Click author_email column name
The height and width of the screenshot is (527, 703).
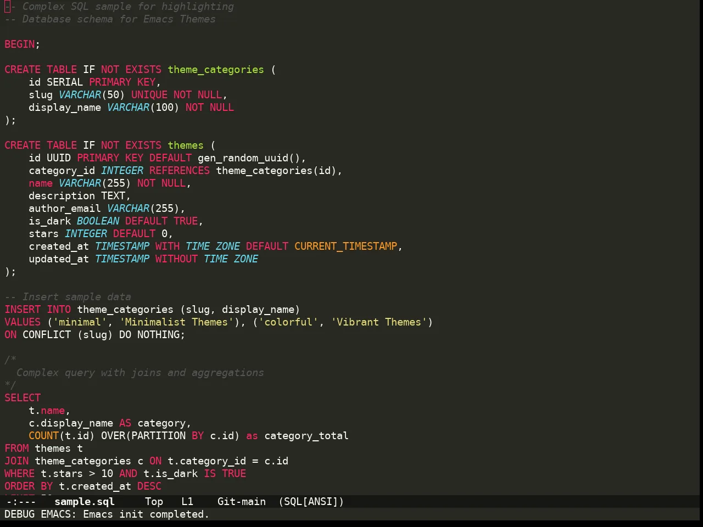tap(65, 209)
